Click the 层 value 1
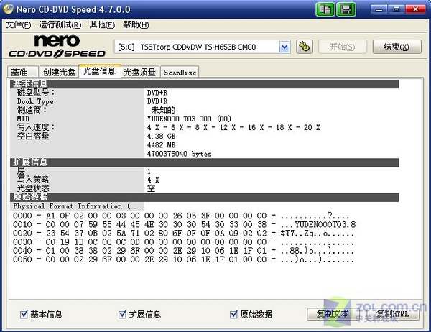The image size is (431, 332). [149, 171]
